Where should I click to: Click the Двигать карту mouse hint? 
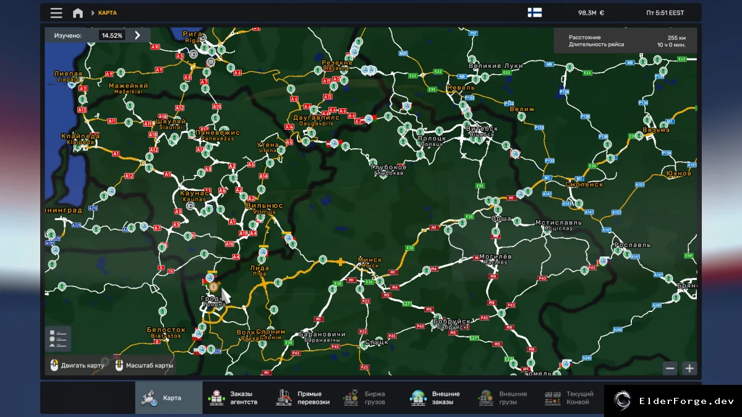point(78,365)
